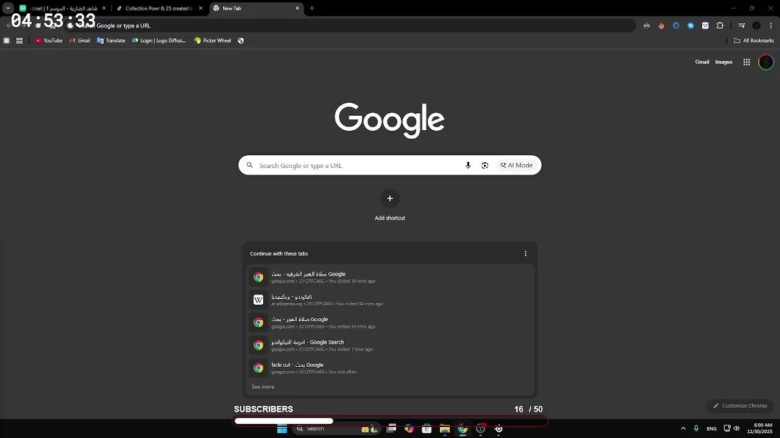Open the Extensions puzzle-piece menu

pyautogui.click(x=720, y=26)
